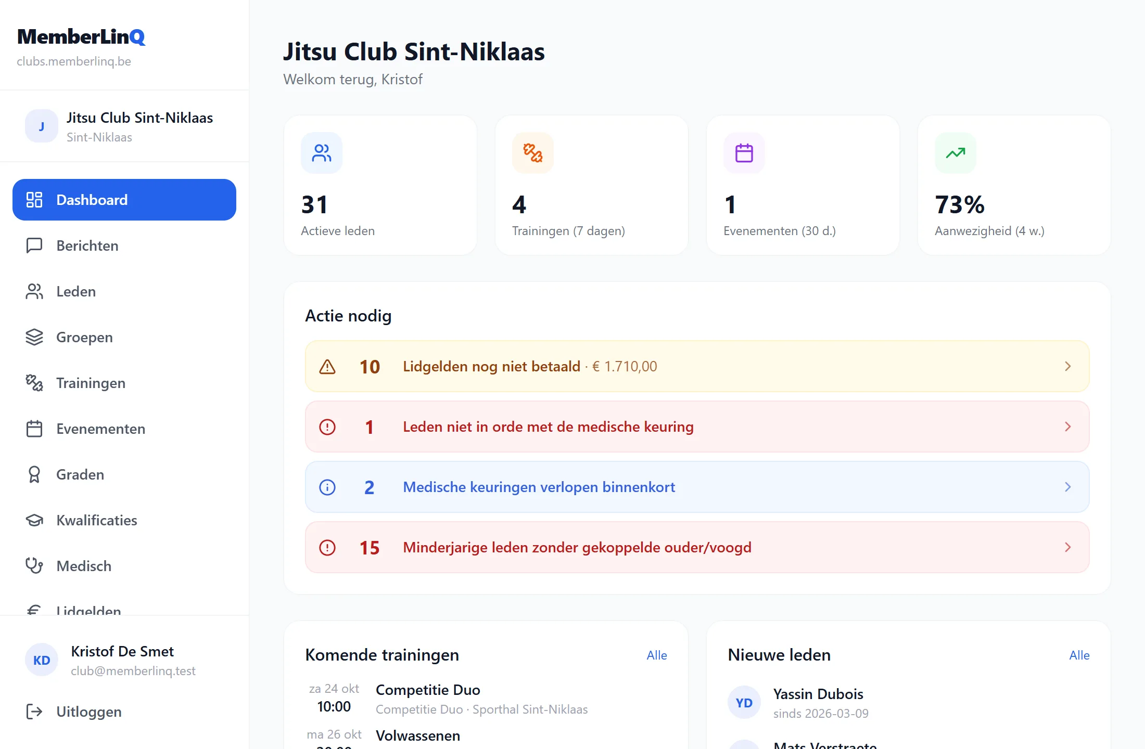Open Groepen menu item
1145x749 pixels.
[x=124, y=337]
